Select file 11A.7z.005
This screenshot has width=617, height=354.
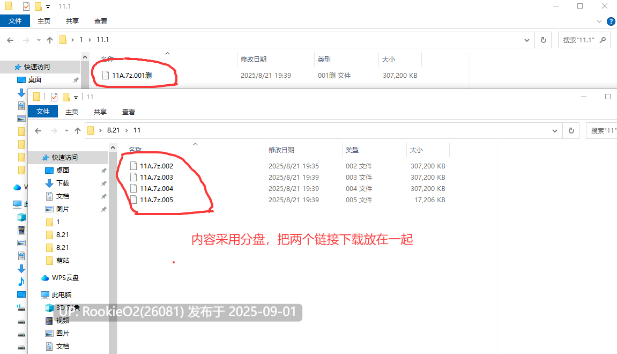156,200
